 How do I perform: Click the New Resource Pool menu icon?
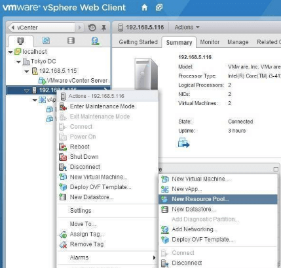click(164, 199)
